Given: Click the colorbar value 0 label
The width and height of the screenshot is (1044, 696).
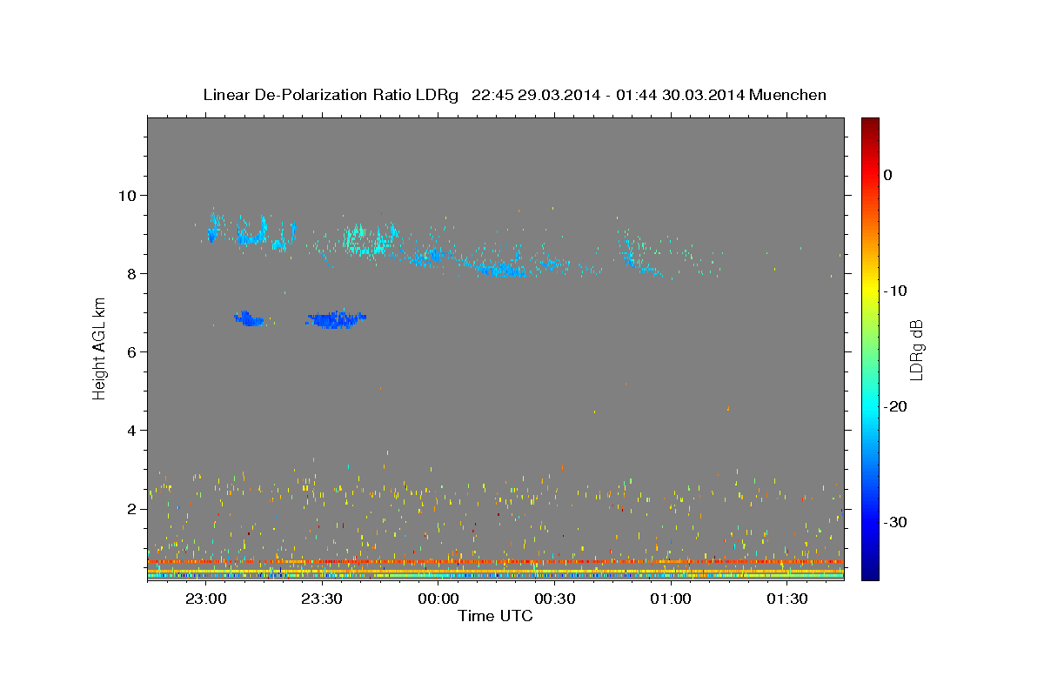Looking at the screenshot, I should click(x=887, y=175).
